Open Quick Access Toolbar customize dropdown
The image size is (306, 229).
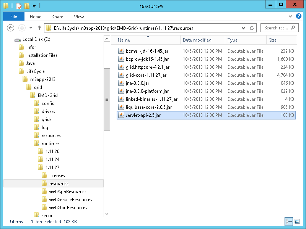pos(34,6)
